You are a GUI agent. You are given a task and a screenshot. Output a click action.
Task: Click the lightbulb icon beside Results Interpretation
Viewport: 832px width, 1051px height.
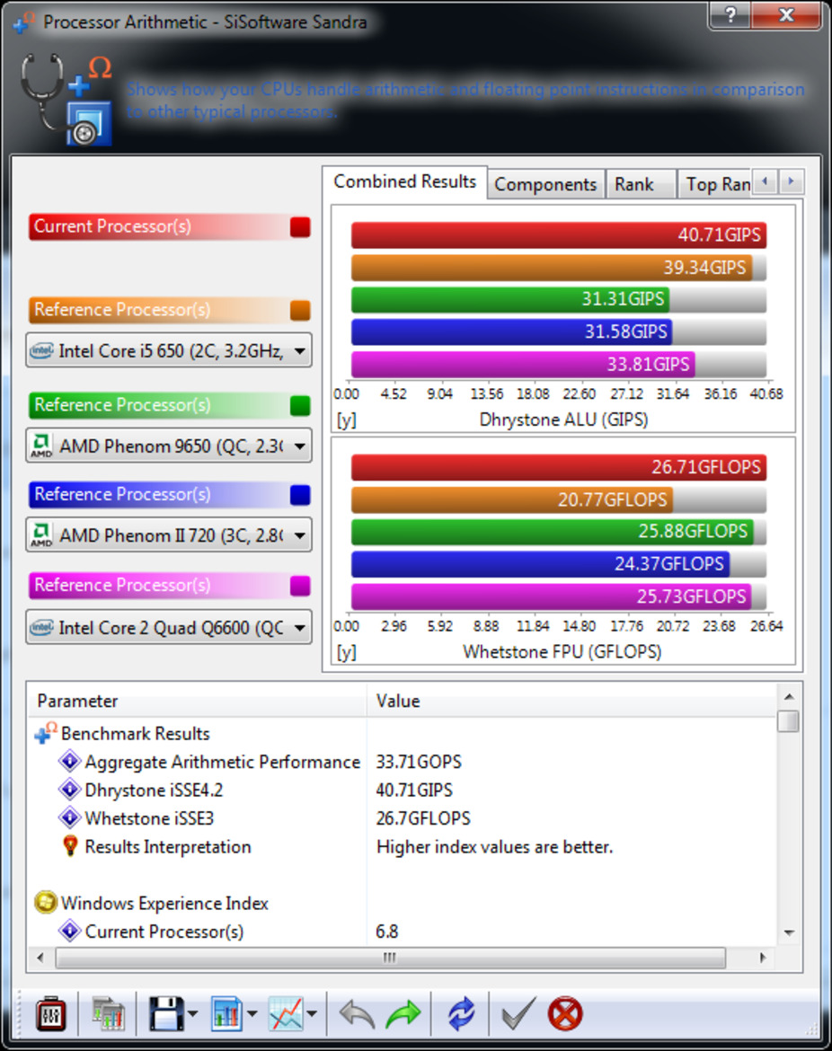[70, 846]
